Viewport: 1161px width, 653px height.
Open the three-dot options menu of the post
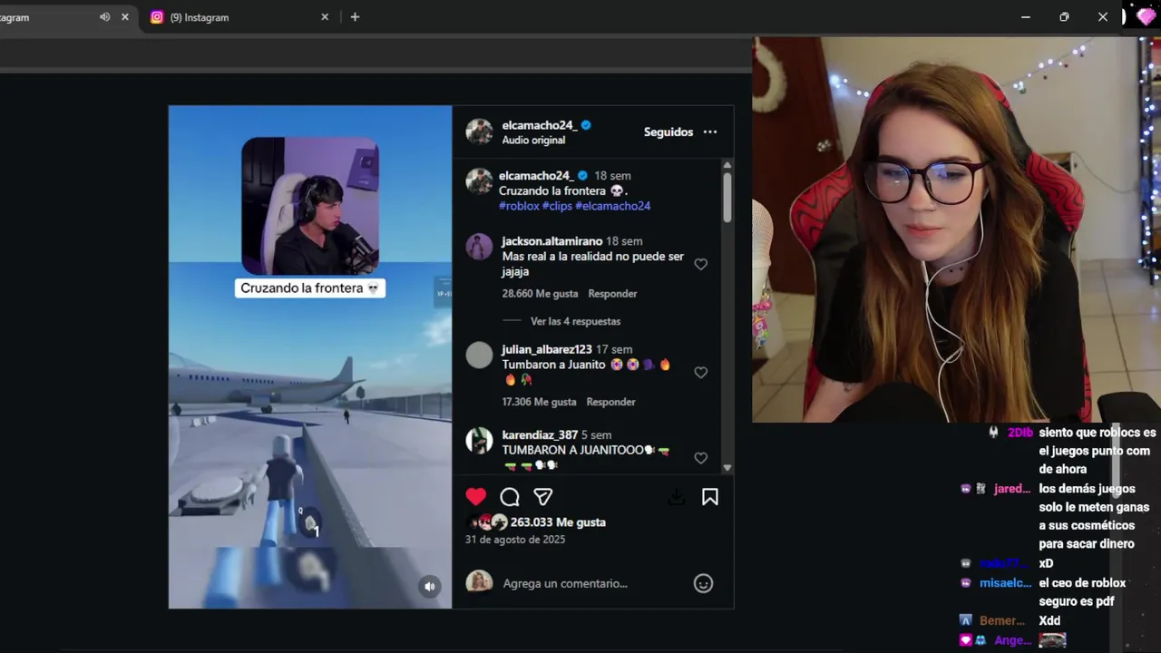tap(710, 132)
